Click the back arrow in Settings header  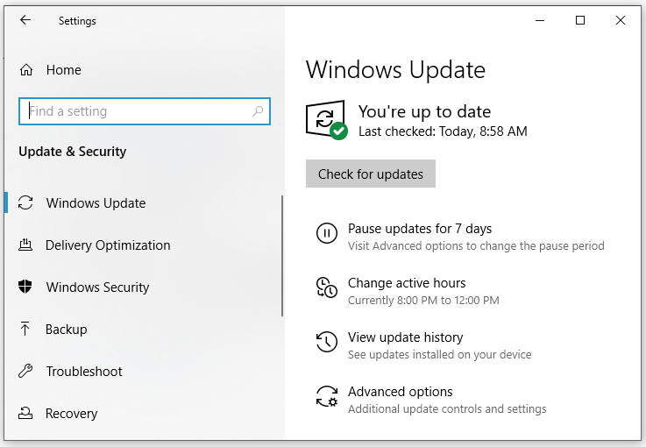25,20
